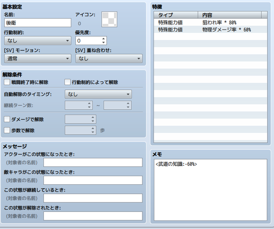274x229 pixels.
Task: Select the 狙われ率 * 80% trait row
Action: (x=211, y=22)
